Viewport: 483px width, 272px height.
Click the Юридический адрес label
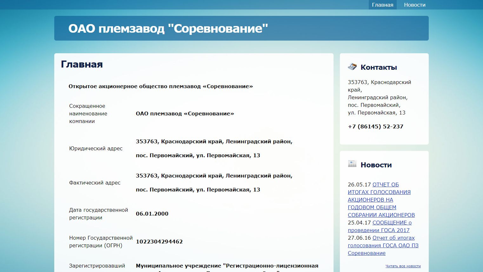(96, 148)
